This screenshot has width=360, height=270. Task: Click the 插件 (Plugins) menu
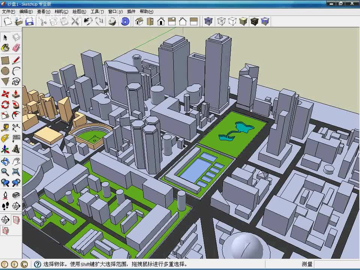[x=131, y=12]
